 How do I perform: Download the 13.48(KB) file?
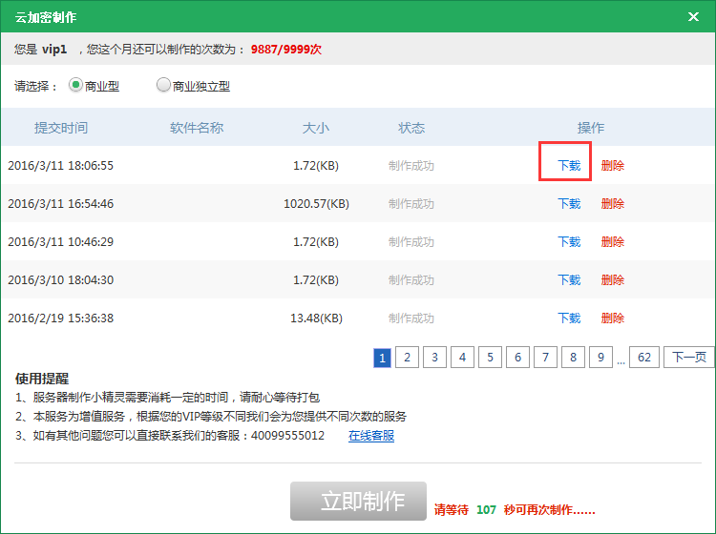pos(569,318)
